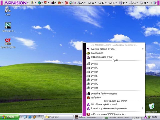
Task: Open the http://www.apivision.com/ link in the menu
Action: click(x=115, y=104)
